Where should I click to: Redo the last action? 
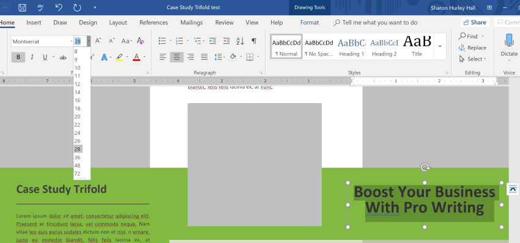pos(77,7)
